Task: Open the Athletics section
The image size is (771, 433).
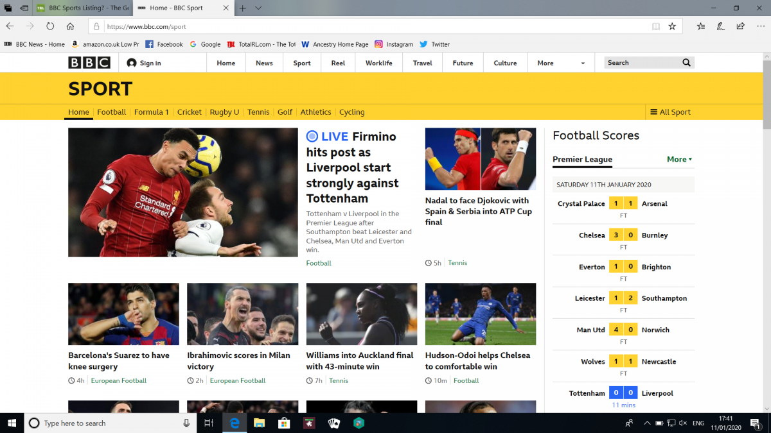Action: 316,112
